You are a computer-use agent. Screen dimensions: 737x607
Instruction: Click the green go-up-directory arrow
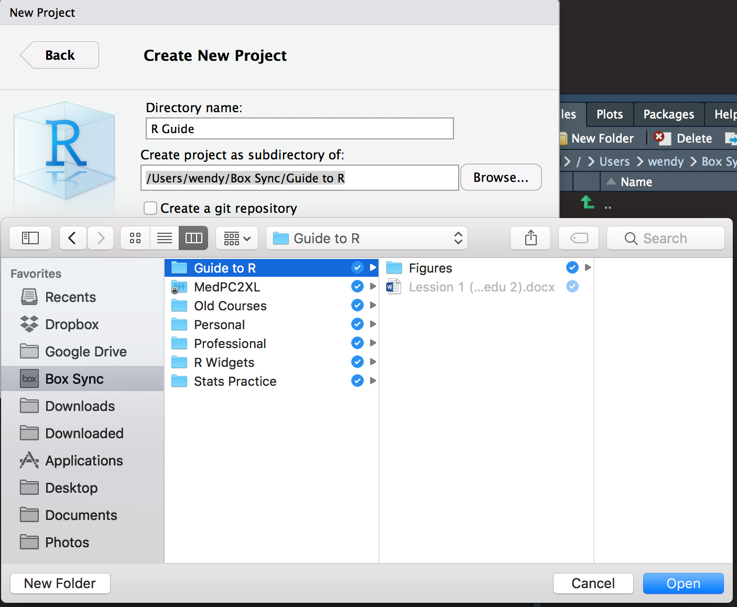[x=587, y=202]
